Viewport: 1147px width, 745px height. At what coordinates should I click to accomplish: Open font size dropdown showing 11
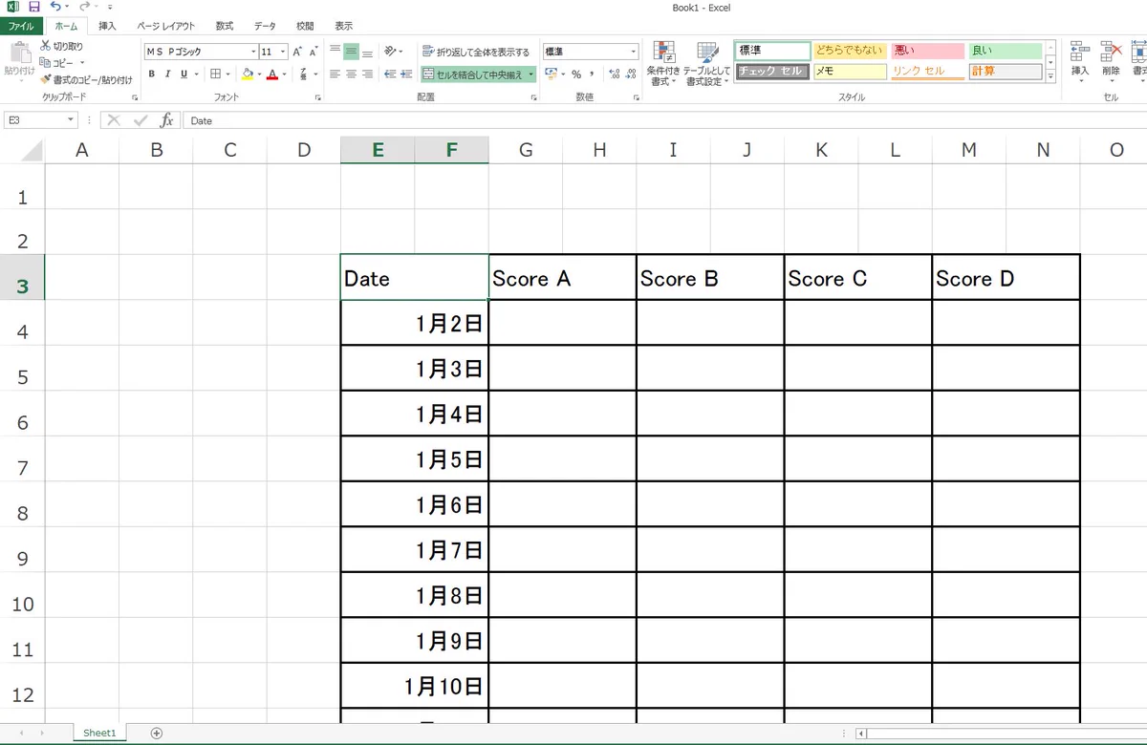click(x=284, y=52)
